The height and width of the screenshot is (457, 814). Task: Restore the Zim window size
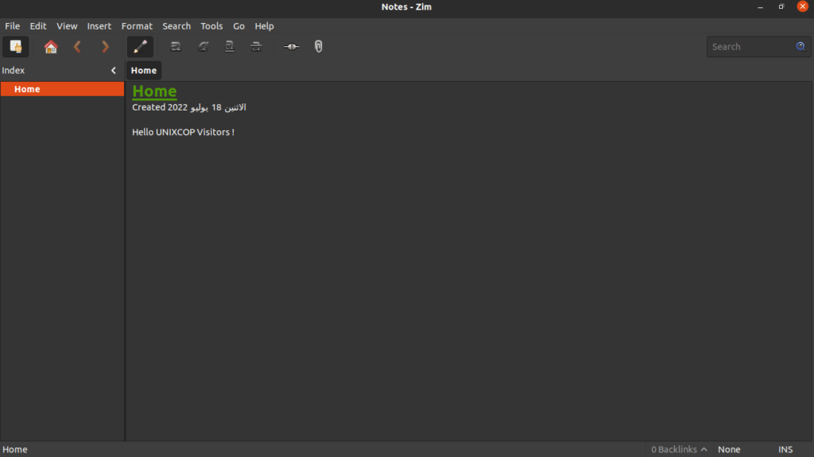tap(781, 6)
